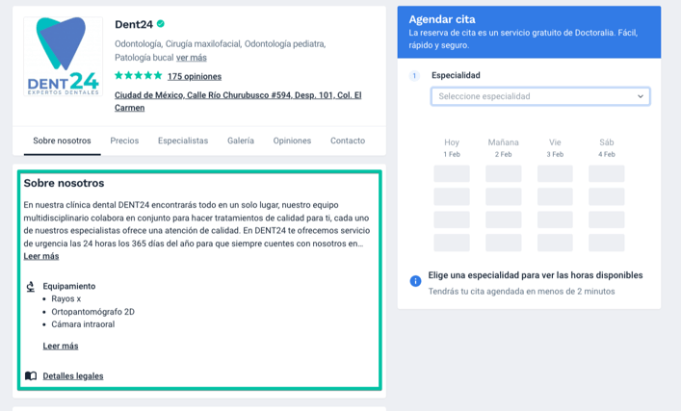Viewport: 681px width, 411px height.
Task: Open the clinic address Calle Río Churubusco link
Action: pyautogui.click(x=238, y=101)
